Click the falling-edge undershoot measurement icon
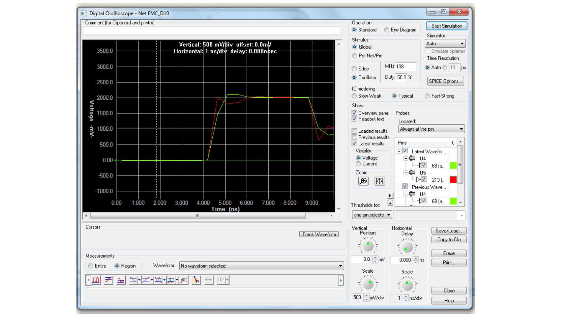Screen dimensions: 563x317 pyautogui.click(x=121, y=280)
